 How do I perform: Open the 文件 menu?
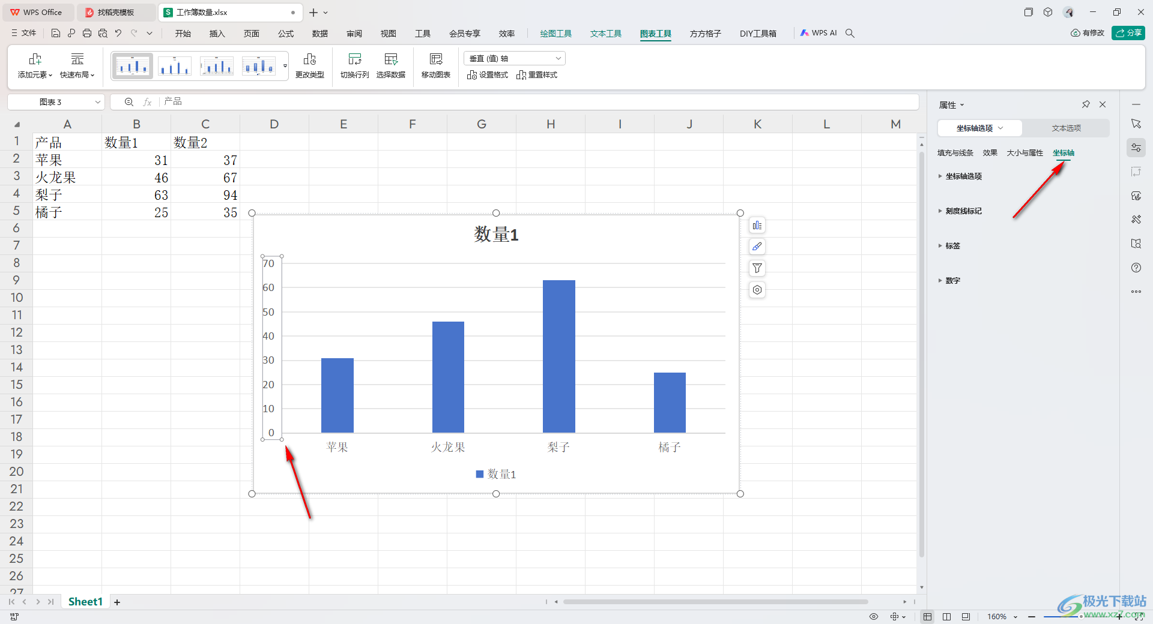coord(24,34)
